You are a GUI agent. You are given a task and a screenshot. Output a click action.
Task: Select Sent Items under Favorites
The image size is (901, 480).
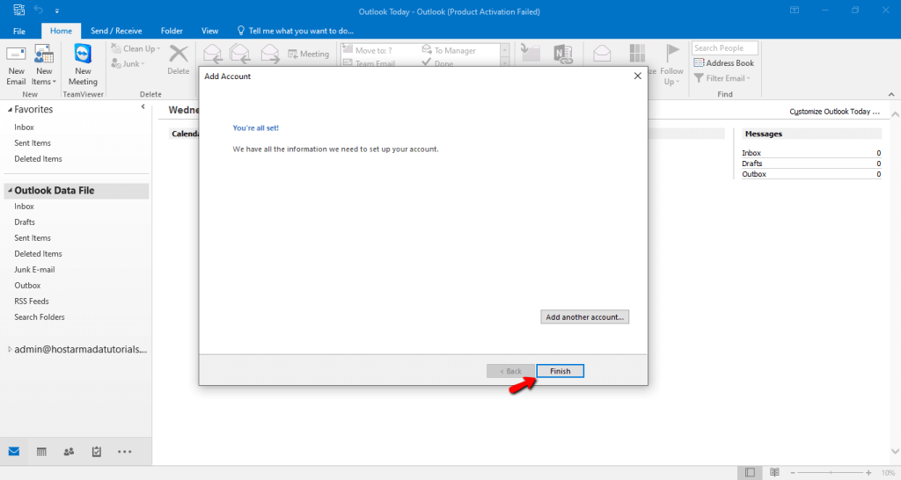click(33, 143)
